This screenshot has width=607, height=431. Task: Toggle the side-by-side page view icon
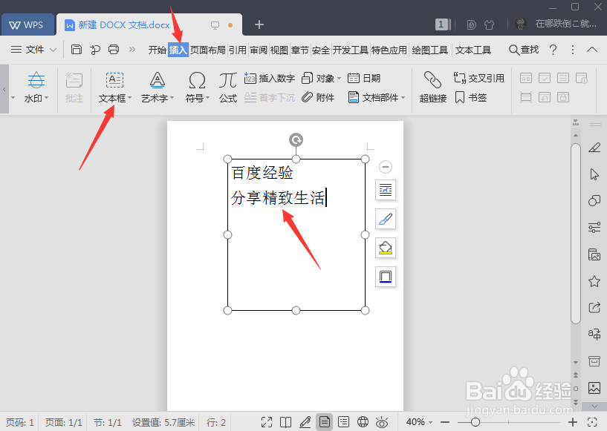tap(286, 421)
